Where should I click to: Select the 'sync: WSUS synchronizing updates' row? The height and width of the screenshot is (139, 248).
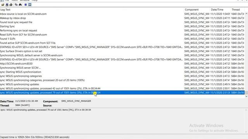click(122, 84)
